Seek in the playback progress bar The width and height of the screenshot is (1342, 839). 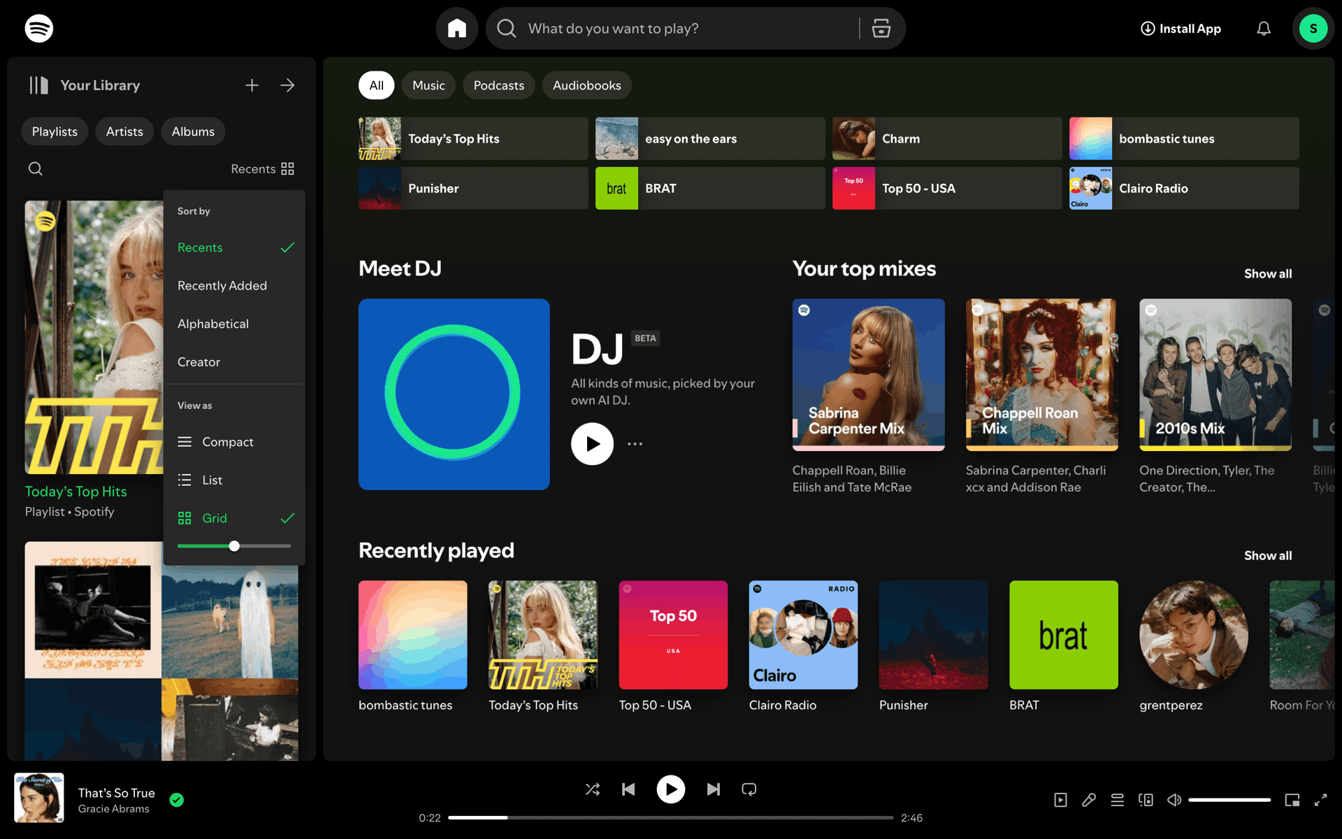[670, 817]
